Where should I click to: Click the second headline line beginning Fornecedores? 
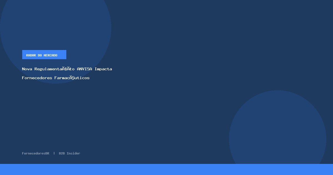click(56, 78)
